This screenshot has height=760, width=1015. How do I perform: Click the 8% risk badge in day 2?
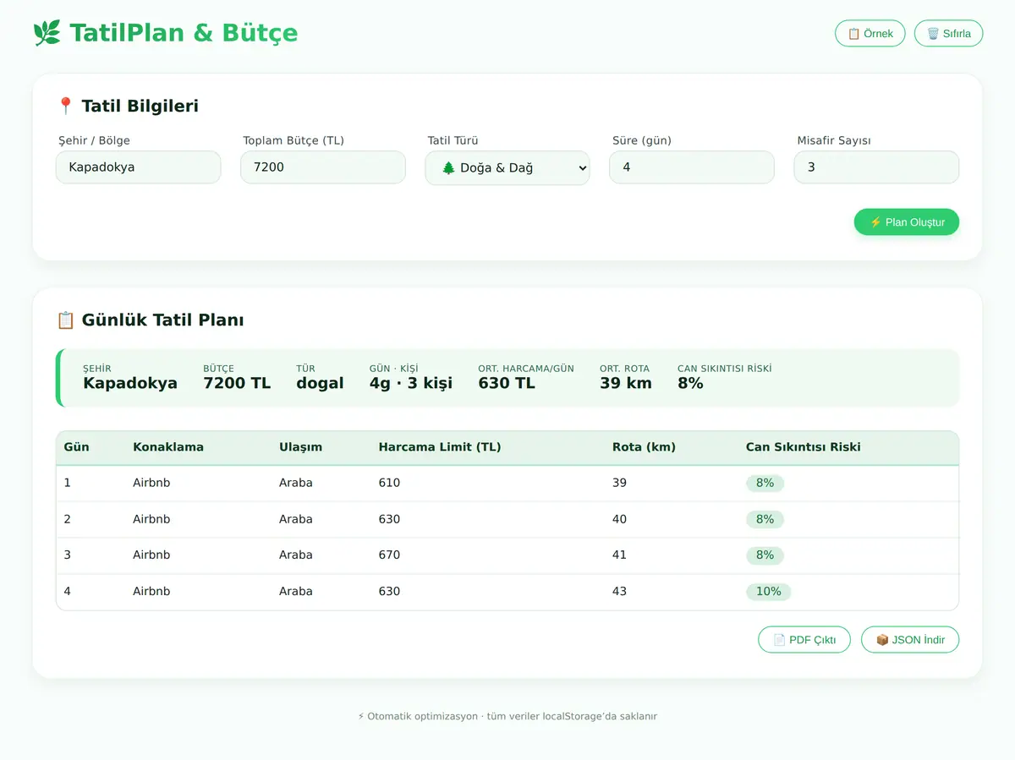(x=765, y=519)
